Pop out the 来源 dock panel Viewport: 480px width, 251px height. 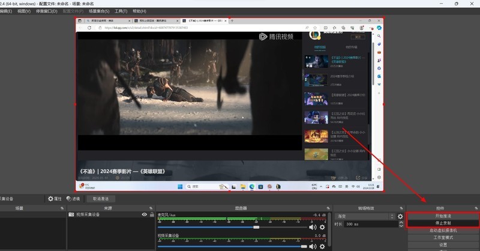(151, 208)
